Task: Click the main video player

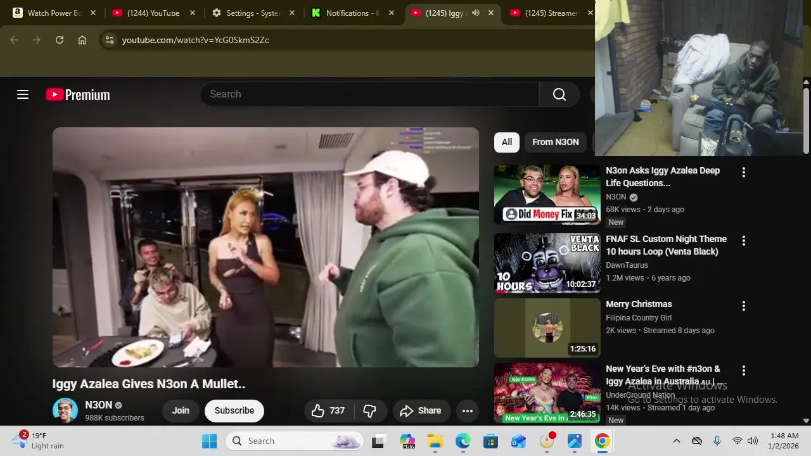Action: [265, 247]
